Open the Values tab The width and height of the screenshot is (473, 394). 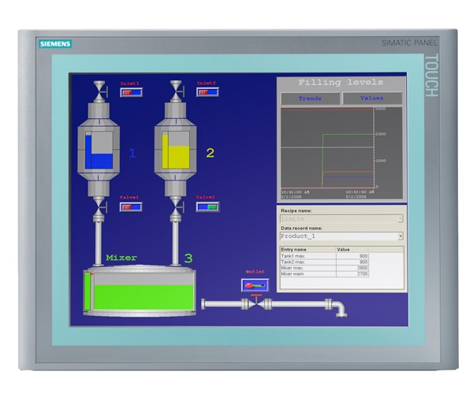pyautogui.click(x=372, y=98)
